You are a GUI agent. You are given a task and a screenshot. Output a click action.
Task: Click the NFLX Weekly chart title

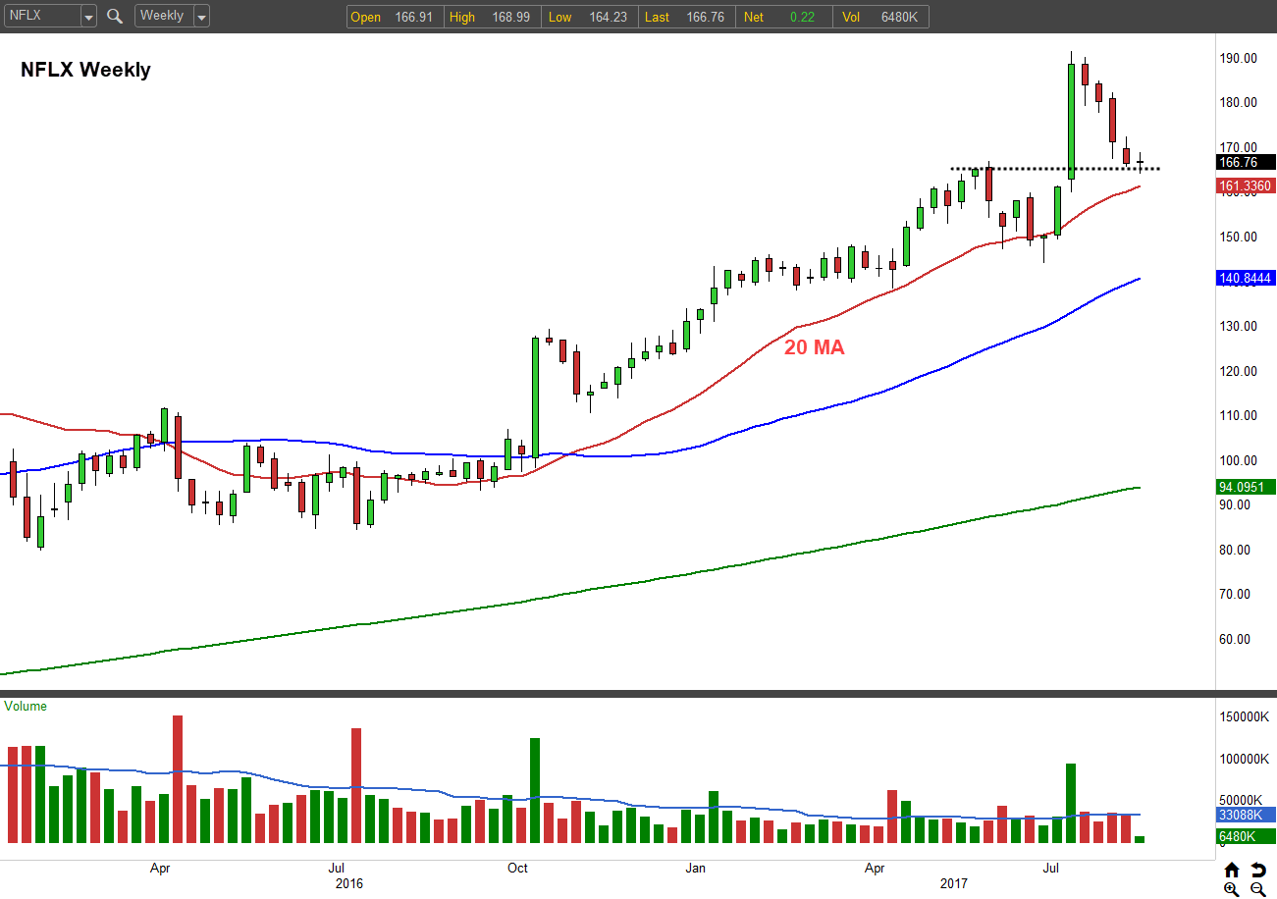[85, 70]
